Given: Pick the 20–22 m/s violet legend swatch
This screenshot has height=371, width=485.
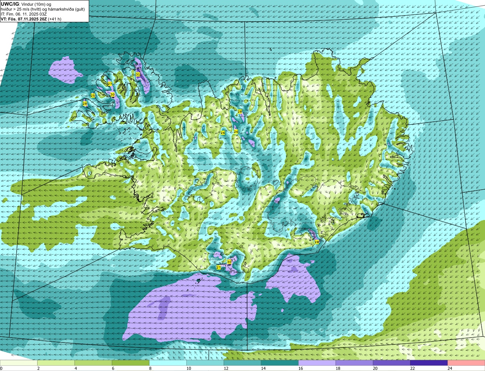Looking at the screenshot, I should click(x=392, y=363).
